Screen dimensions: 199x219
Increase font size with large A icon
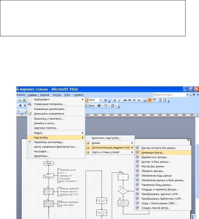pos(115,100)
